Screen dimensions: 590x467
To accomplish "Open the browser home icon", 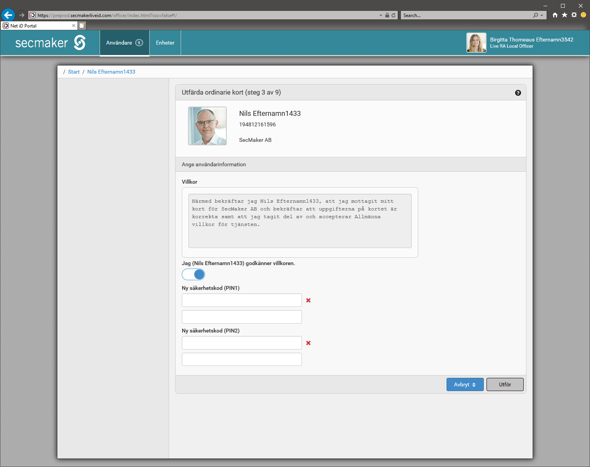I will pos(555,15).
